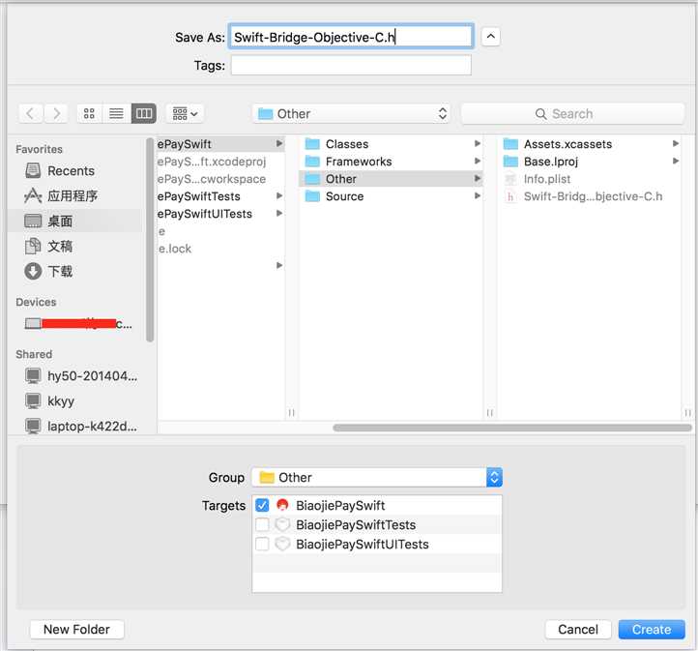Open Assets.xcassets folder

tap(590, 144)
